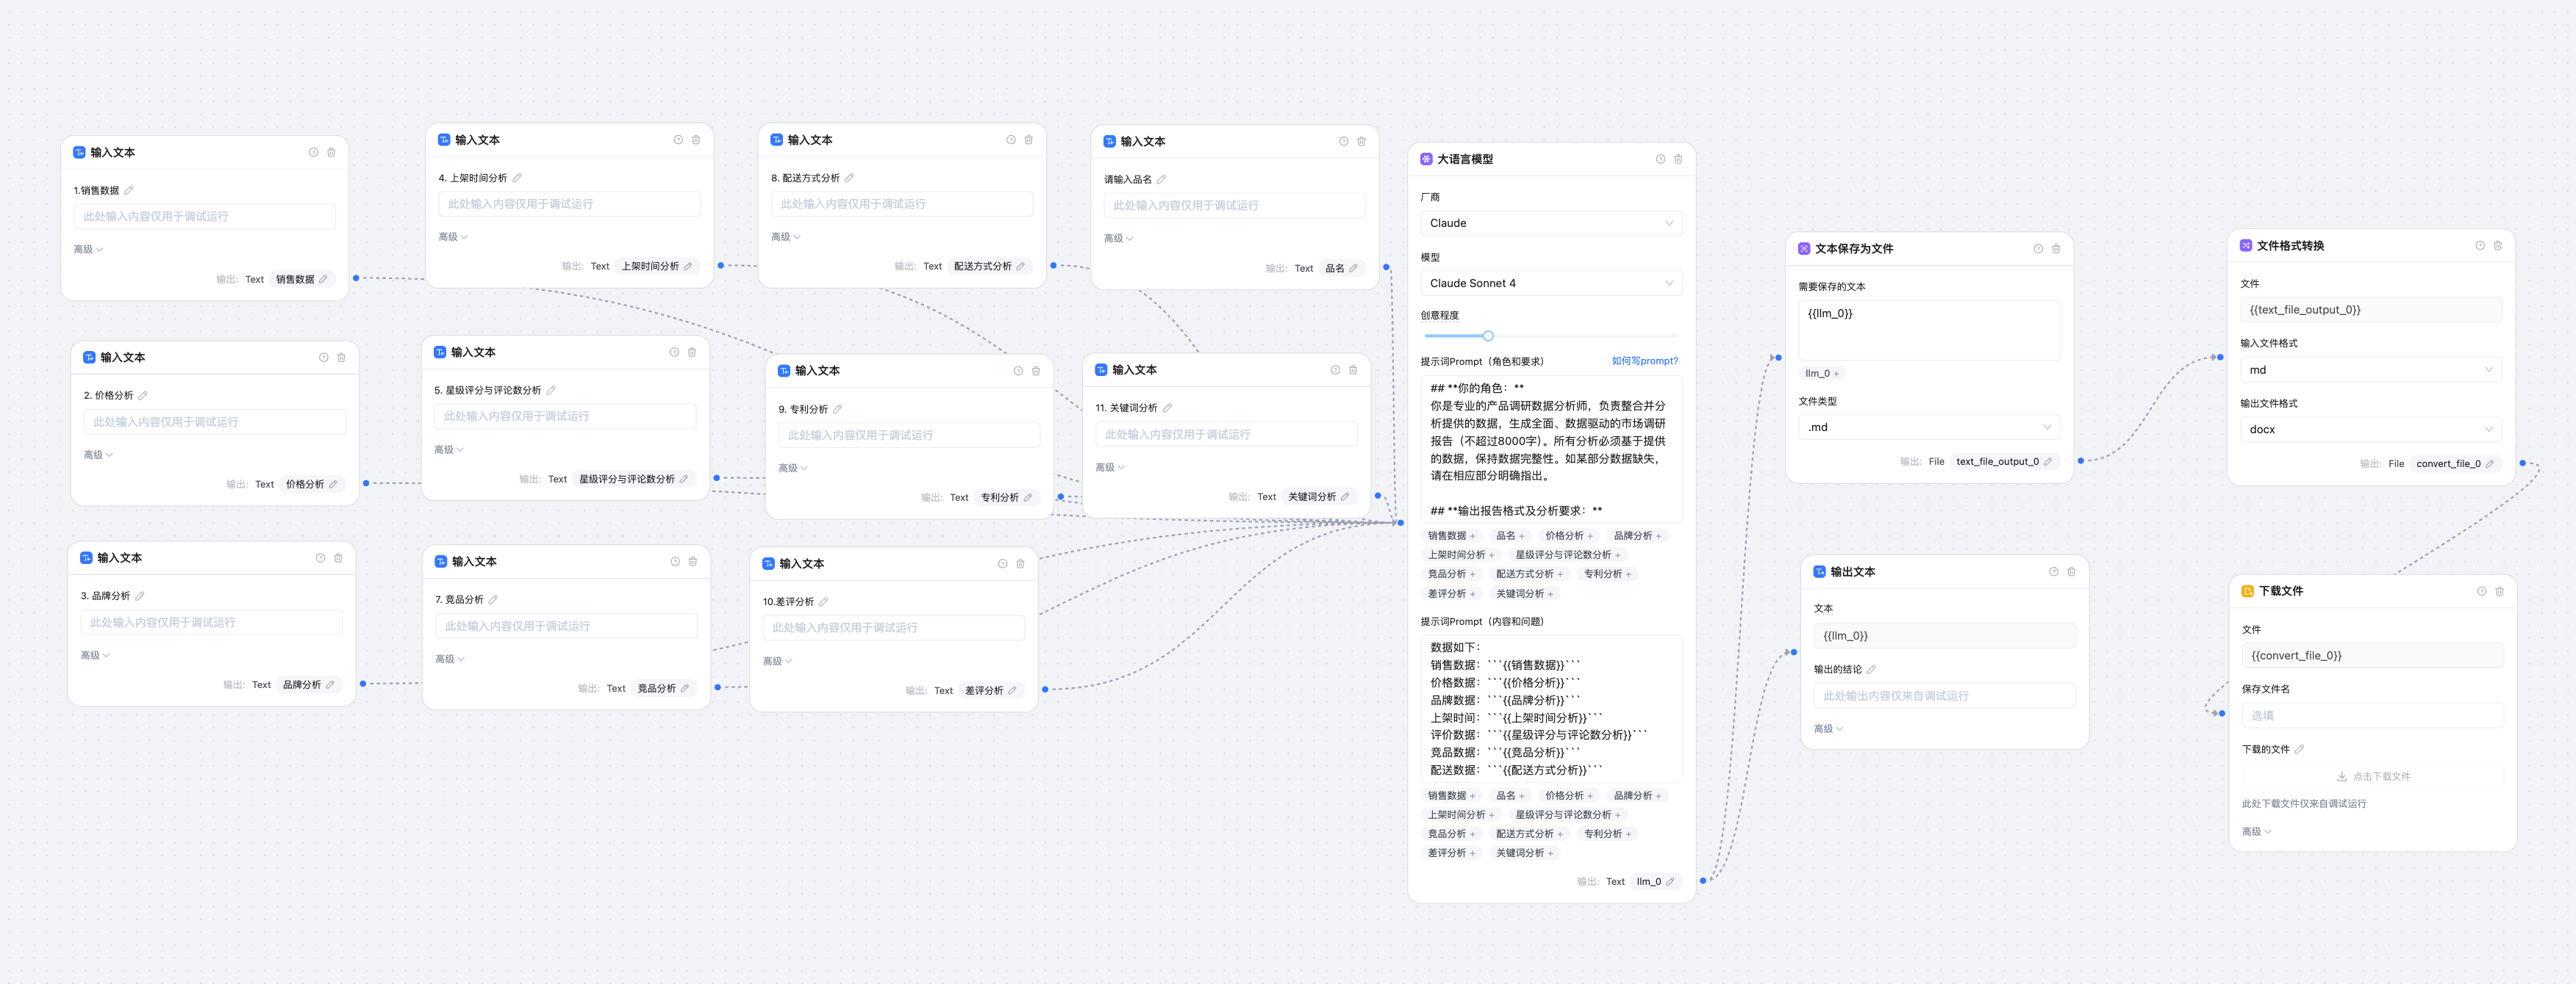Screen dimensions: 2576x984
Task: Click help icon on the 输出文本 node
Action: point(2053,573)
